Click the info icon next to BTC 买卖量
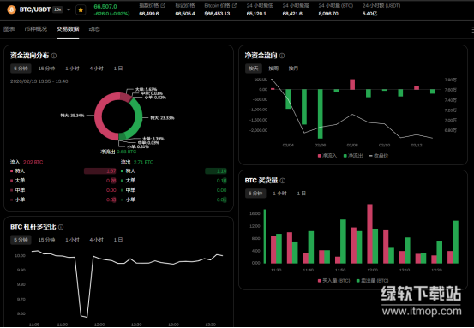This screenshot has height=328, width=474. tap(283, 181)
